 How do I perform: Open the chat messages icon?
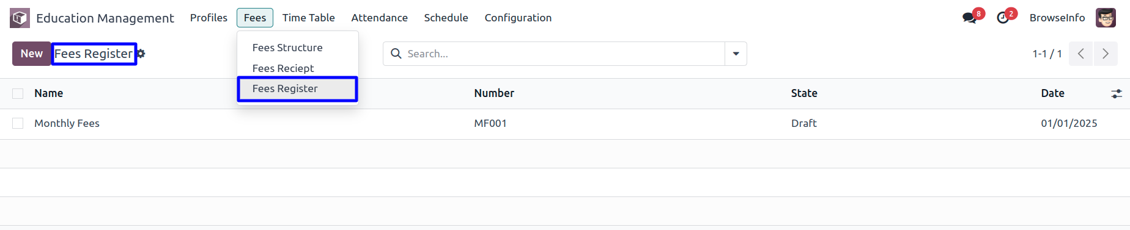coord(969,18)
